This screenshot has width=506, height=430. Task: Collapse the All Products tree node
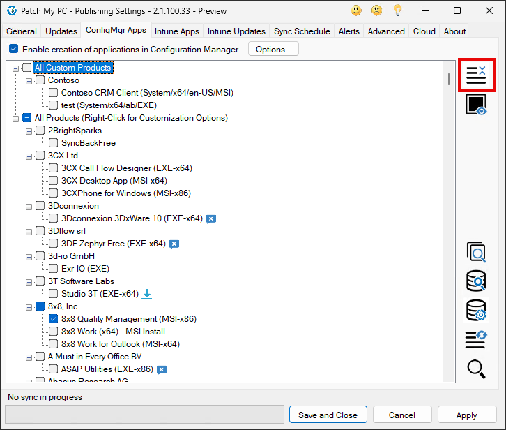click(16, 119)
